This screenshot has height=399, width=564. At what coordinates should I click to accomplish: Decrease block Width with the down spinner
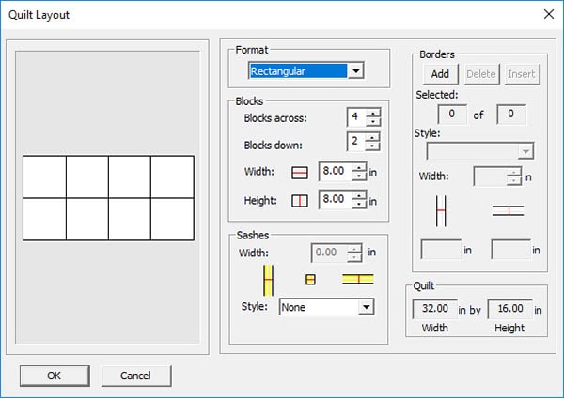coord(359,176)
